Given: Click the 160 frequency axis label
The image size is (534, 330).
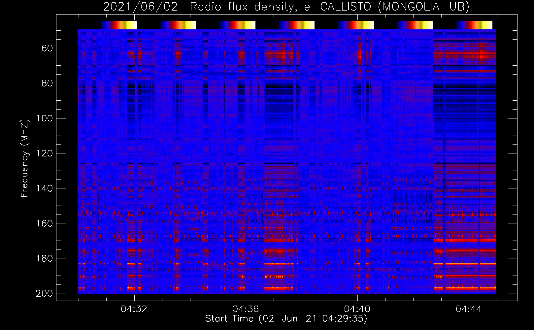Looking at the screenshot, I should (x=44, y=223).
